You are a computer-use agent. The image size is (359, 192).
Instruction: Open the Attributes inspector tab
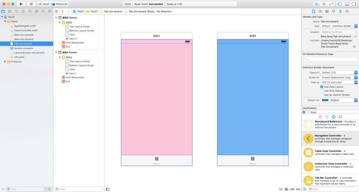334,11
